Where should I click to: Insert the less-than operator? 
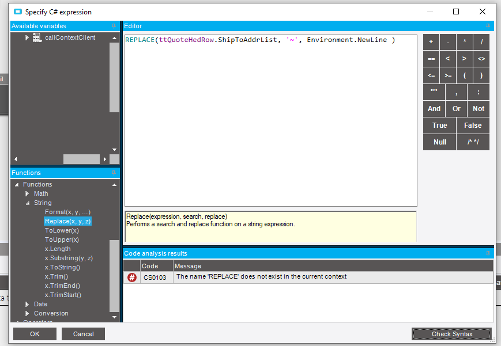(x=448, y=59)
